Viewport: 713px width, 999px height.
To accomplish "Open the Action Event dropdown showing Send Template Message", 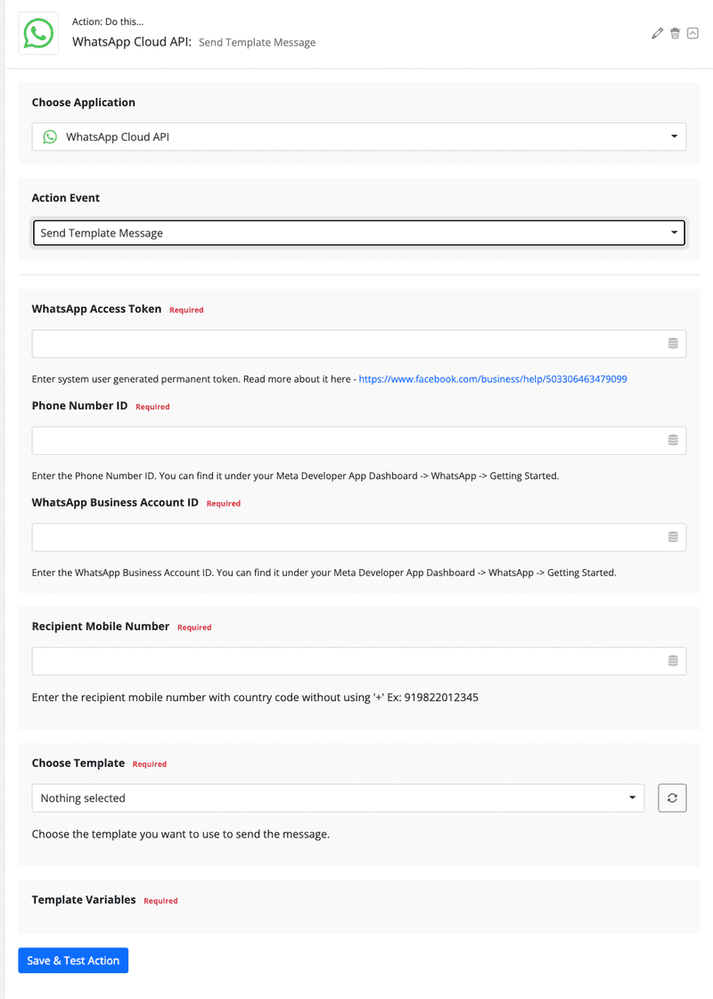I will click(359, 233).
